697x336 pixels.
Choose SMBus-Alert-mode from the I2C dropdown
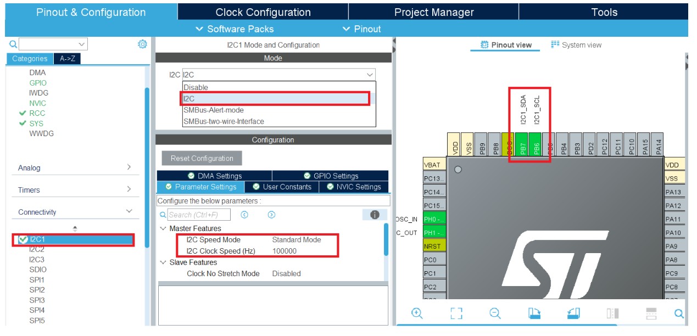214,110
